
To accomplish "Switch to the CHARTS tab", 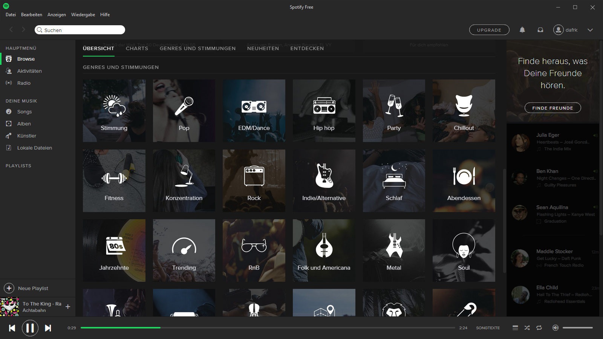I will click(137, 48).
